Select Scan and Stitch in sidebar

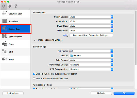pos(15,37)
